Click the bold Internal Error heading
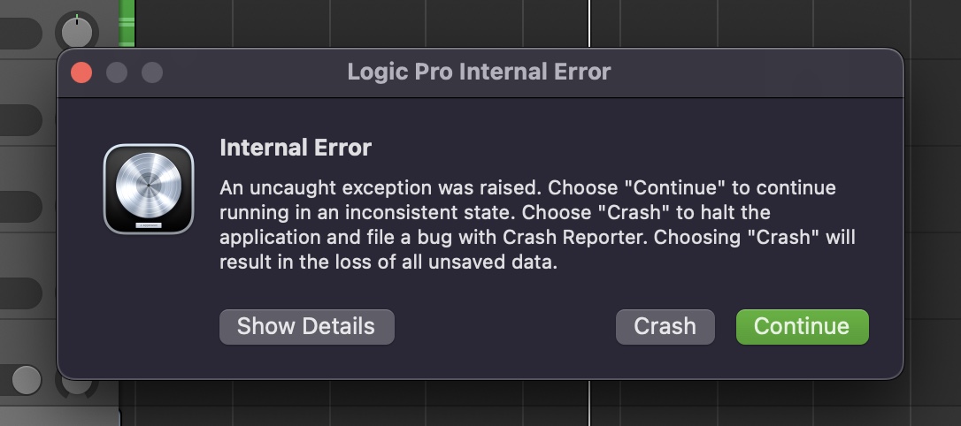 296,148
